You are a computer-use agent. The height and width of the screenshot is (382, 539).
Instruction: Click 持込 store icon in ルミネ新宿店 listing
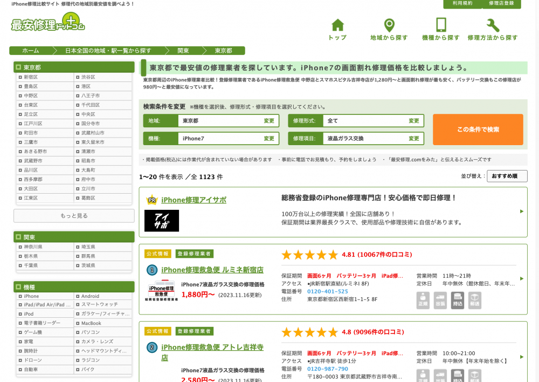tap(458, 301)
